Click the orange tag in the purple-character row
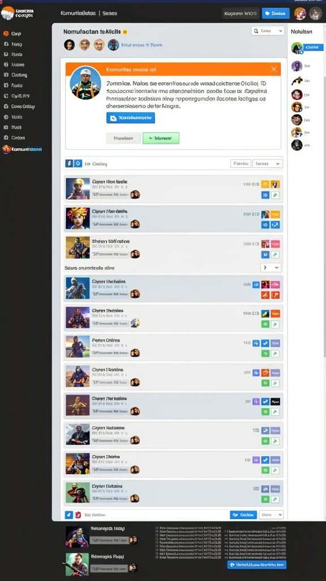Screen dimensions: 326x581 coord(276,313)
